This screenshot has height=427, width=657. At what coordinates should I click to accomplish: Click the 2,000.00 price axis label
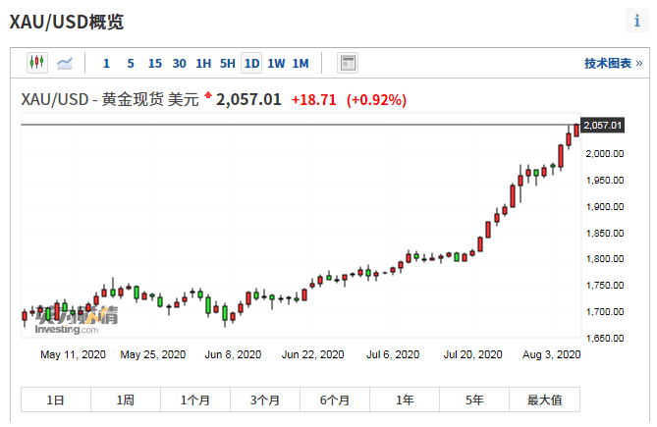[605, 154]
